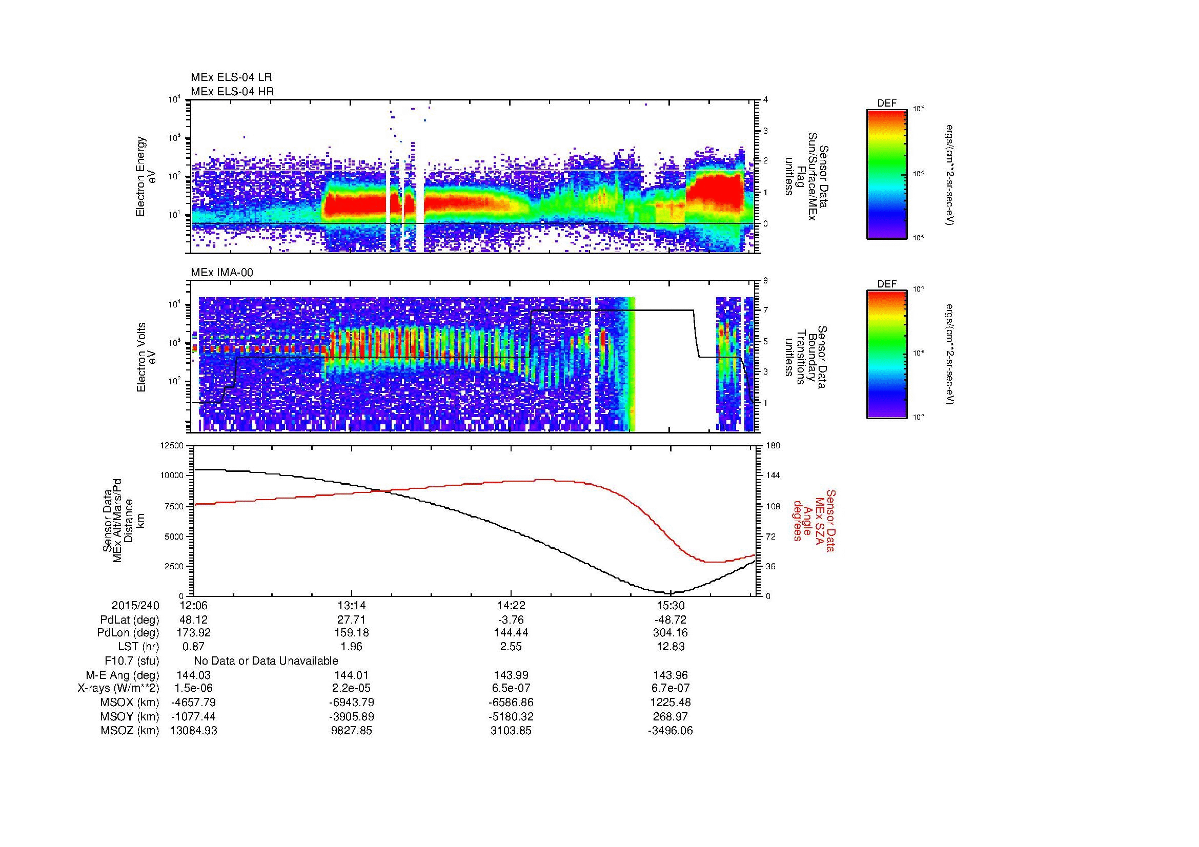Screen dimensions: 1199x847
Task: Click the PdLon value 173.92
Action: point(193,633)
